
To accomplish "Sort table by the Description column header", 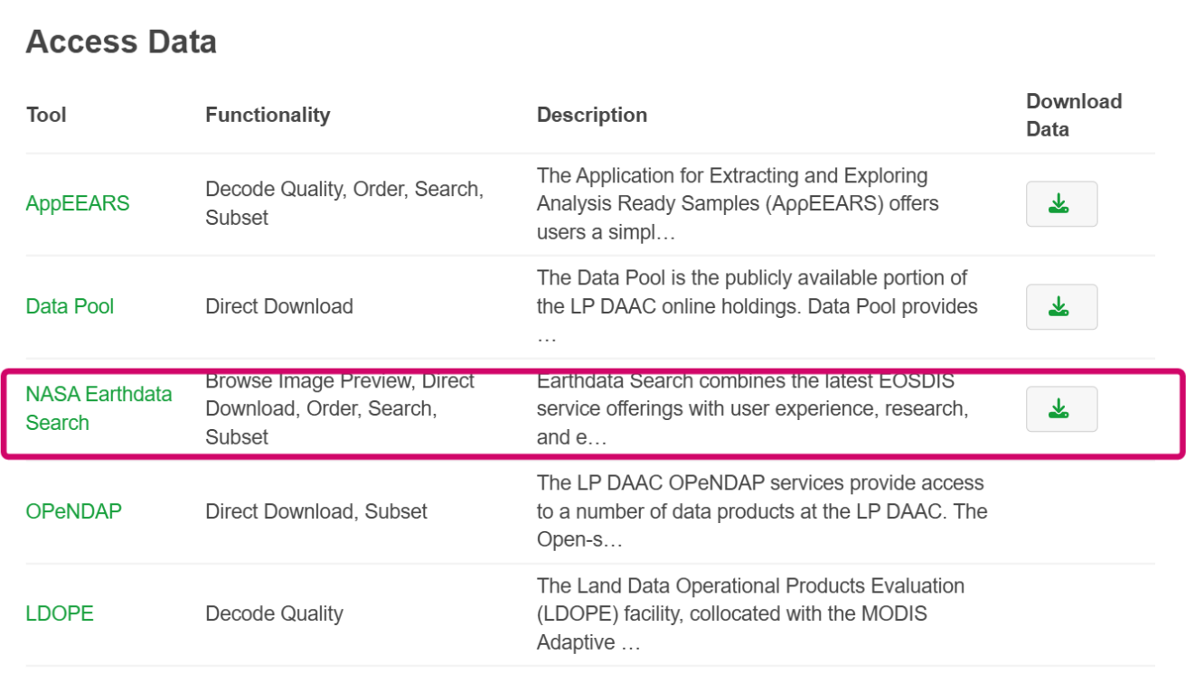I will point(592,115).
